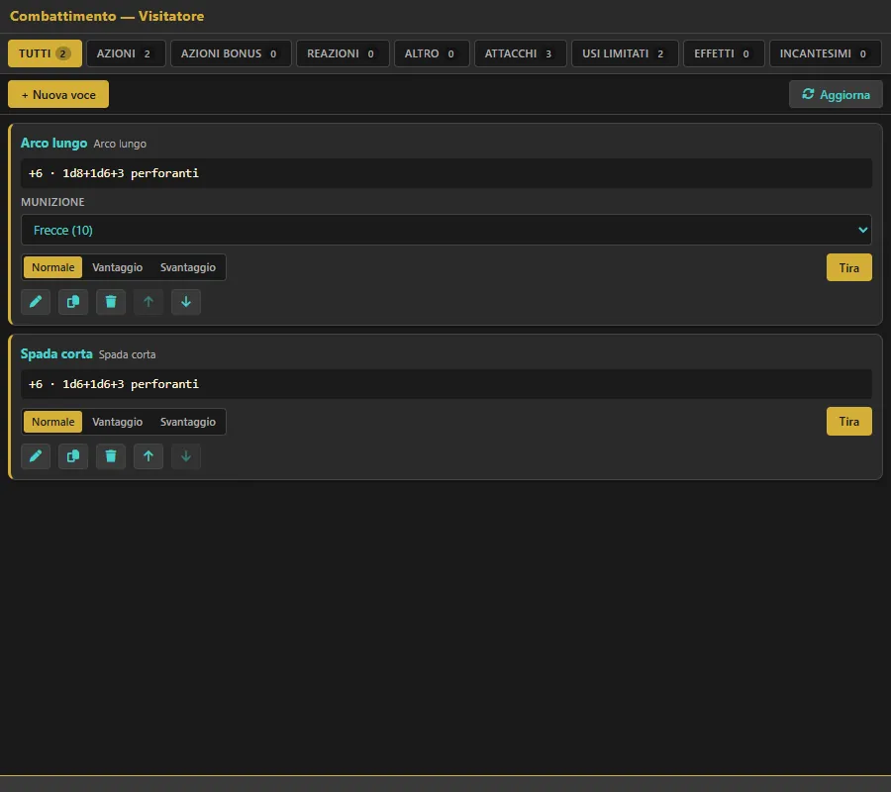View the ATTACCHI tab
Screen dimensions: 891x792
click(x=521, y=53)
